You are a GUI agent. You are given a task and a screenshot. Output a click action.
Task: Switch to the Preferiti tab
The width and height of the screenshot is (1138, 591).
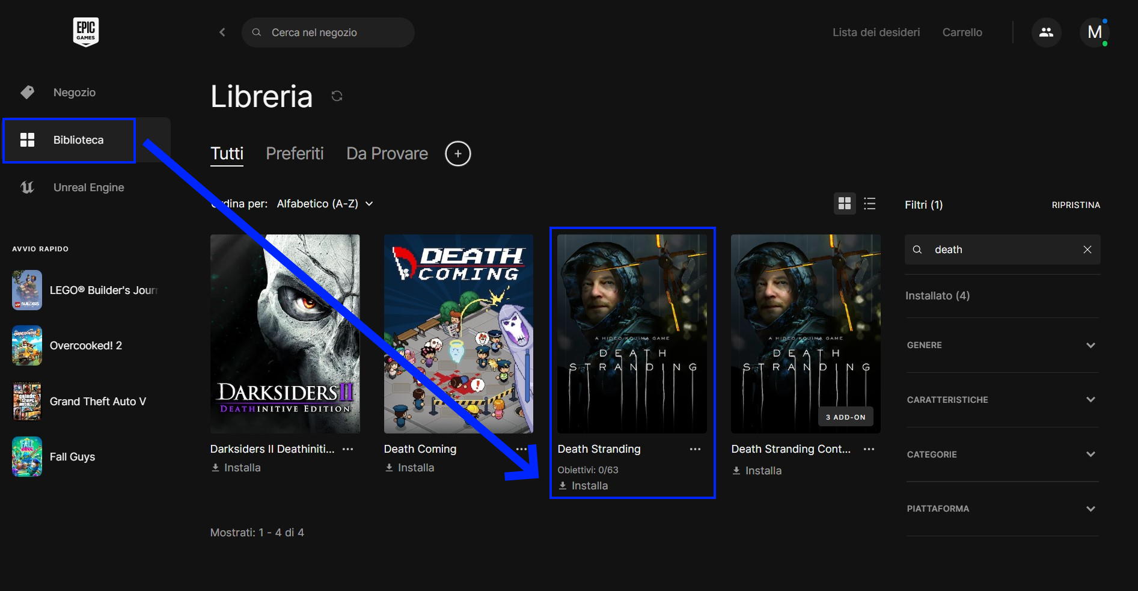(295, 154)
